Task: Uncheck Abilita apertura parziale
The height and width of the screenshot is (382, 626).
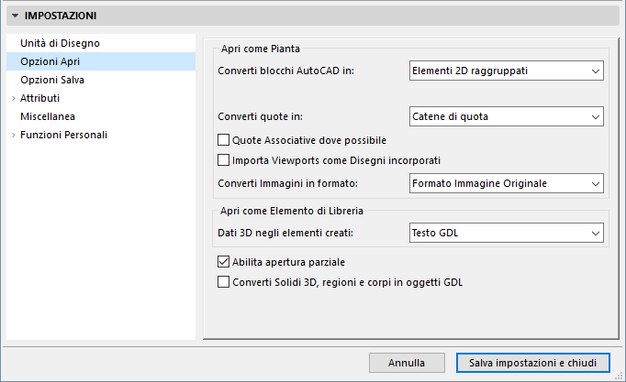Action: click(223, 262)
